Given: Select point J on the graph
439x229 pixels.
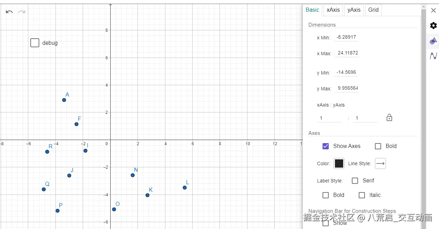Looking at the screenshot, I should (69, 176).
